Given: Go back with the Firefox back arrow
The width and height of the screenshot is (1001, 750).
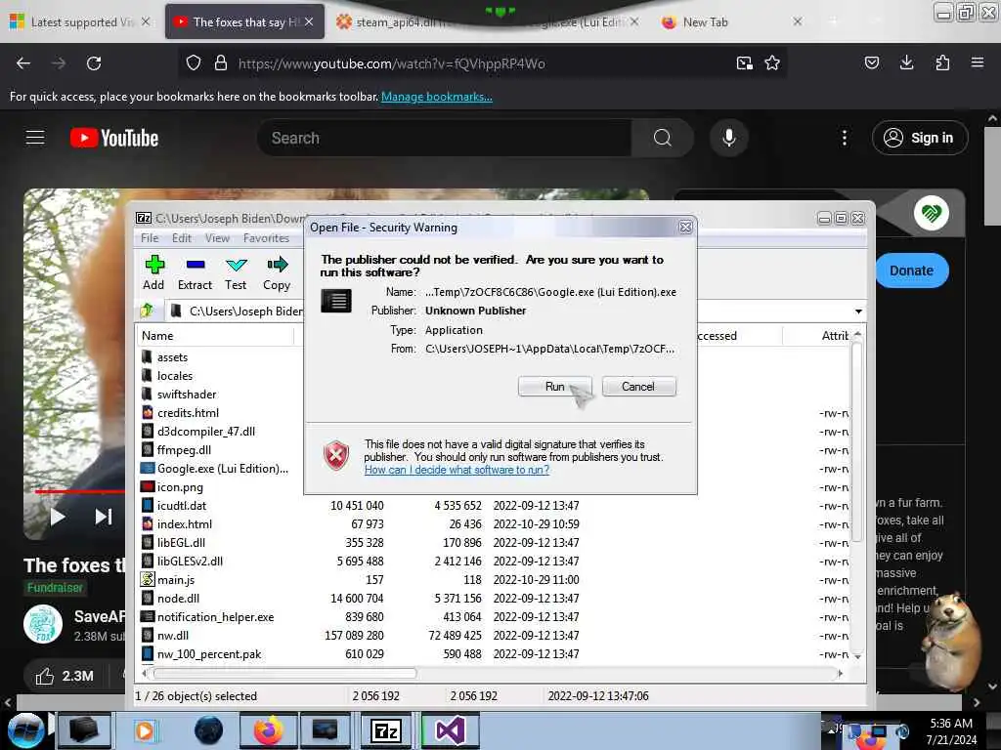Looking at the screenshot, I should pyautogui.click(x=23, y=63).
